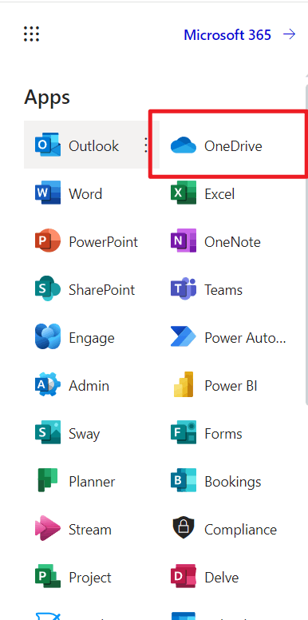Image resolution: width=308 pixels, height=620 pixels.
Task: Select the Project text label
Action: (90, 578)
